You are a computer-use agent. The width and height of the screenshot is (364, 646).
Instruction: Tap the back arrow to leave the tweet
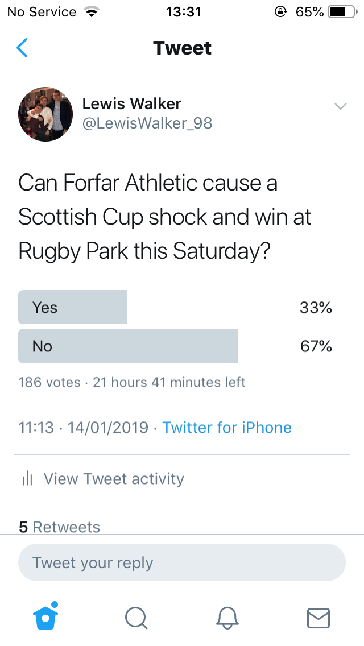tap(22, 48)
